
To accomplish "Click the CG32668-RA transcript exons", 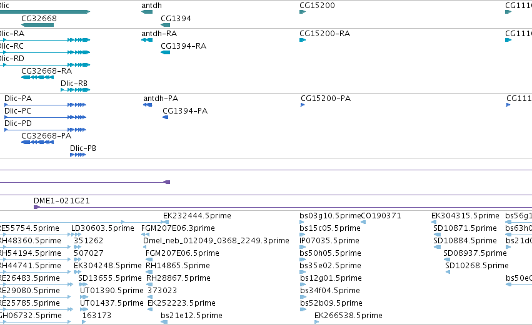I will tap(38, 77).
